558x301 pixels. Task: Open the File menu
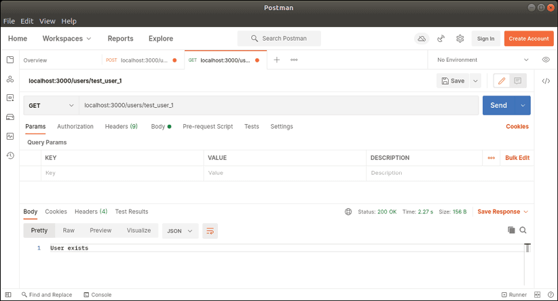[x=10, y=21]
